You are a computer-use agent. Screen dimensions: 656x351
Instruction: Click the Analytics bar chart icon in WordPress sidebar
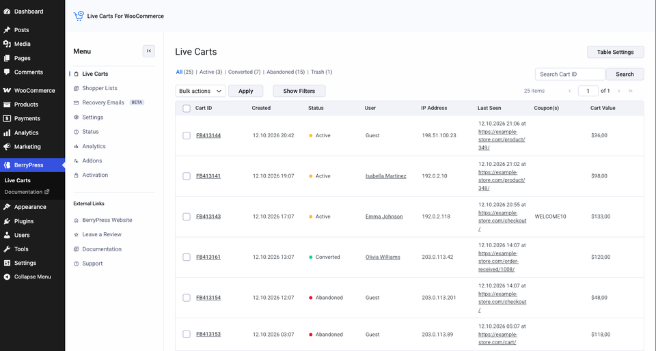tap(7, 132)
